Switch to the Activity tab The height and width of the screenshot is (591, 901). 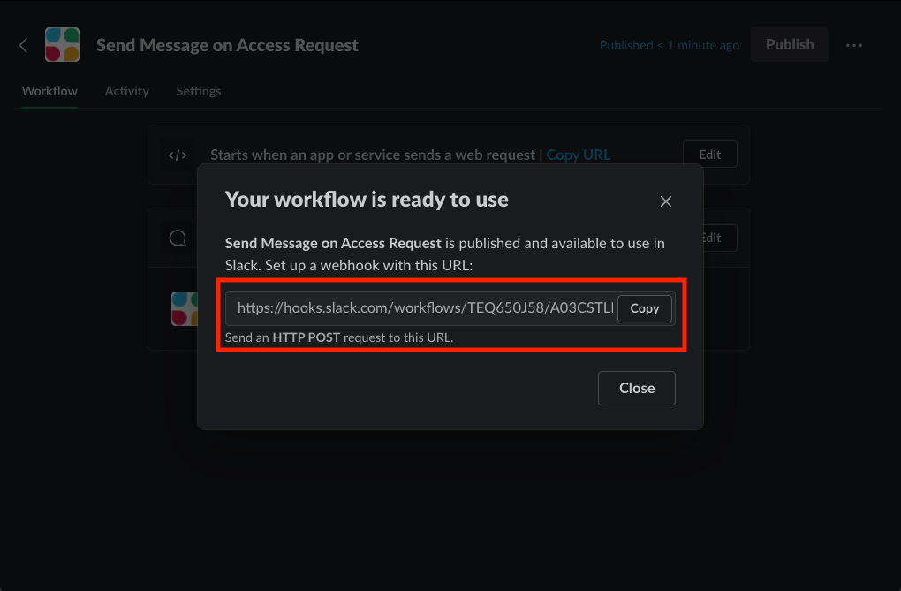tap(126, 90)
